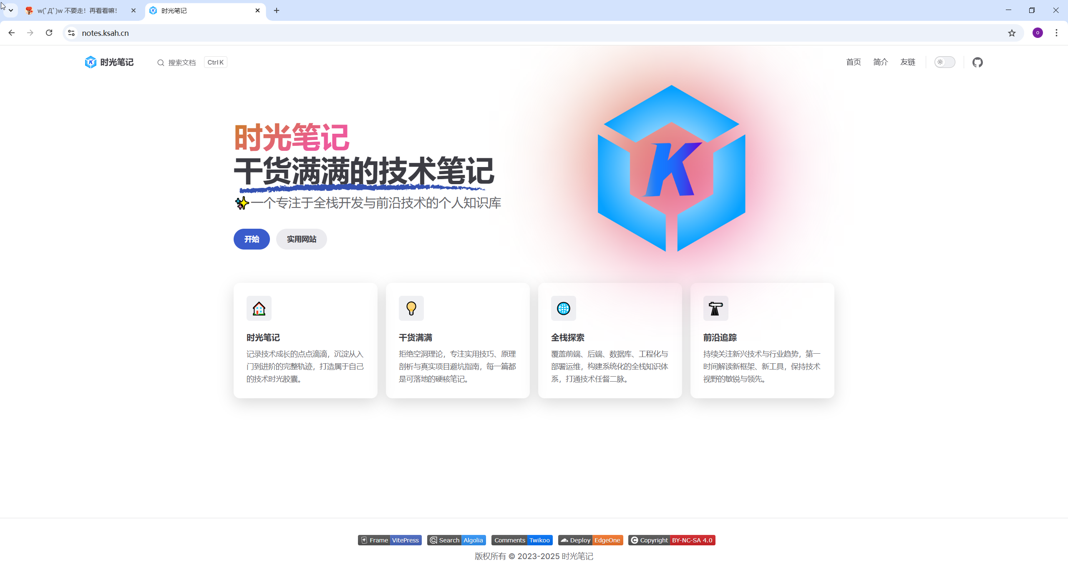The image size is (1068, 577).
Task: Click the house icon on first card
Action: (259, 308)
